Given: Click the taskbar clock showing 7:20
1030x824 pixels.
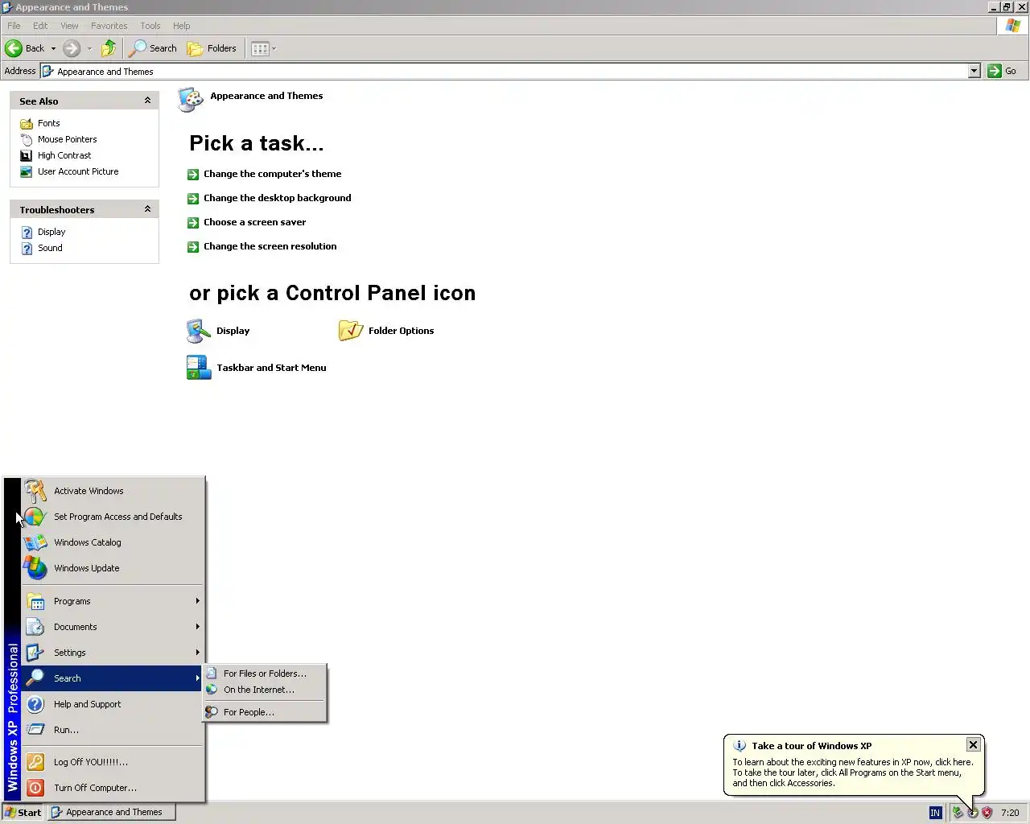Looking at the screenshot, I should tap(1010, 813).
